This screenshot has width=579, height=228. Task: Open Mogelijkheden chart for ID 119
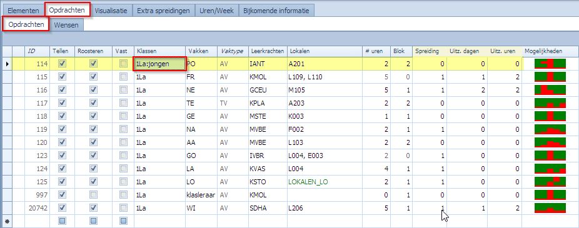coord(550,129)
